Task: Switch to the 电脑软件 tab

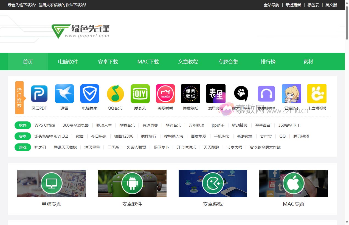Action: coord(68,62)
